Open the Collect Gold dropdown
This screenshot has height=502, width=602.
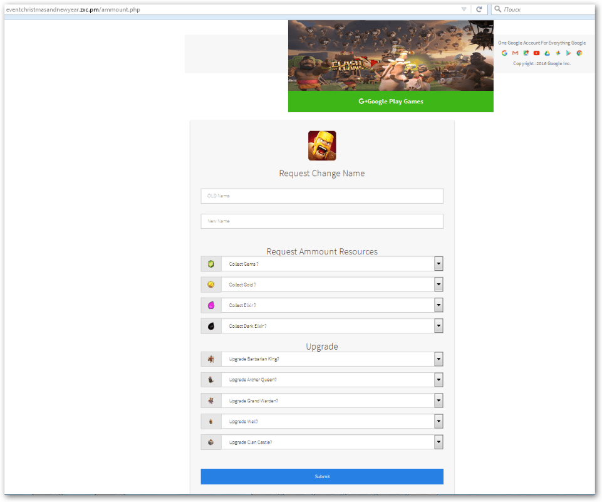439,285
